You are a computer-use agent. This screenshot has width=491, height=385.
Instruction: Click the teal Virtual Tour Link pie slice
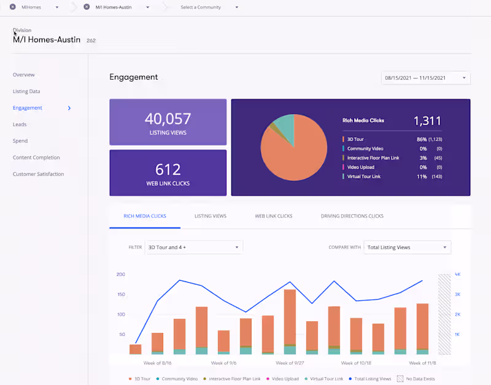(x=287, y=127)
